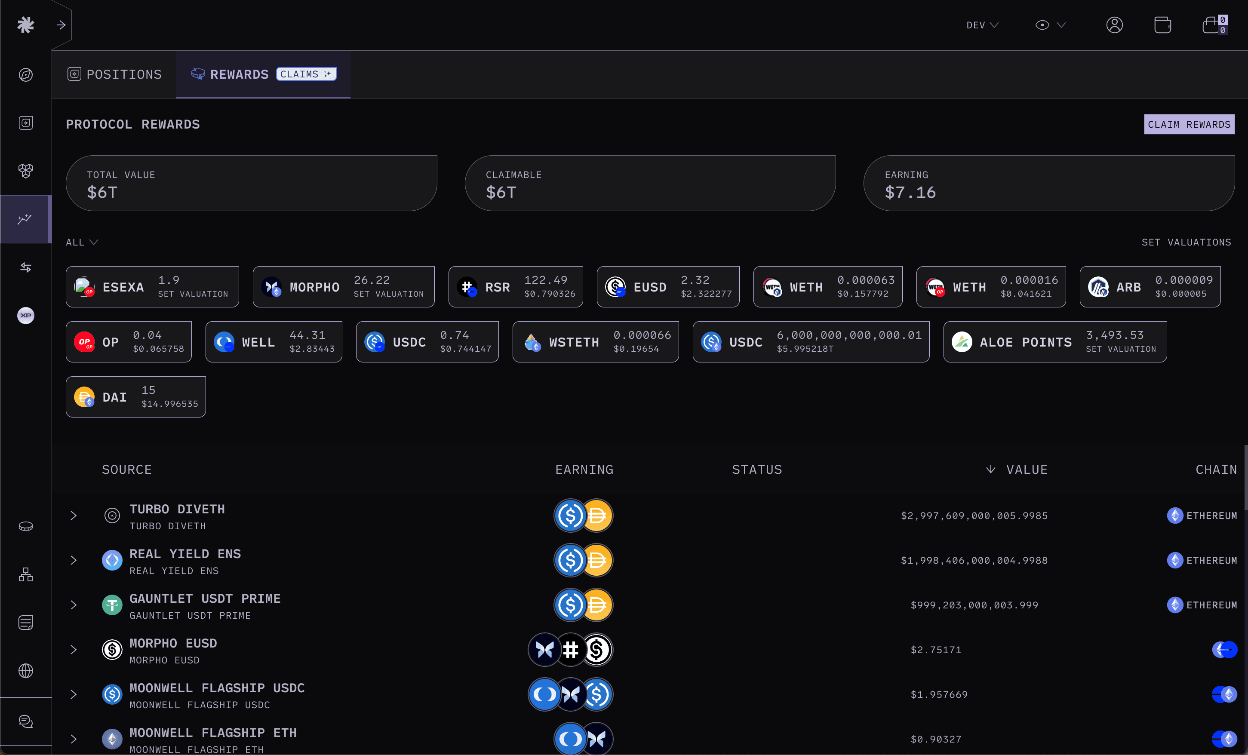Click the Earning $7.16 card
The height and width of the screenshot is (755, 1248).
1049,183
